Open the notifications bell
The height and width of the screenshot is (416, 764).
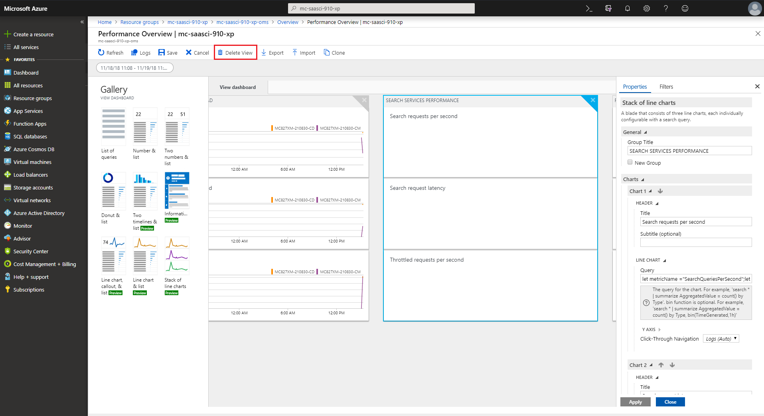[x=628, y=8]
